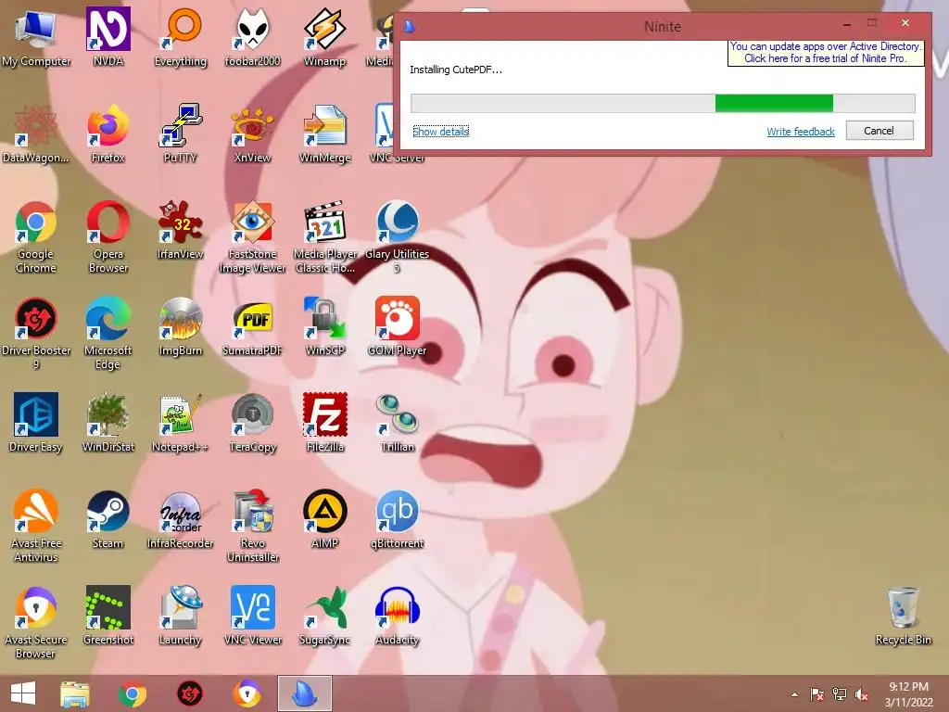This screenshot has height=712, width=949.
Task: Launch Firefox from the desktop
Action: point(108,133)
